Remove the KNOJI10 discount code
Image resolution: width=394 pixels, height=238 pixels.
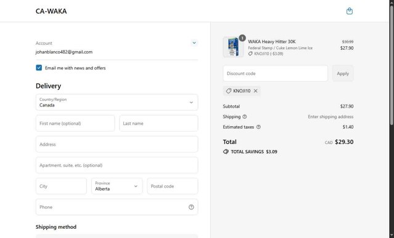point(255,91)
